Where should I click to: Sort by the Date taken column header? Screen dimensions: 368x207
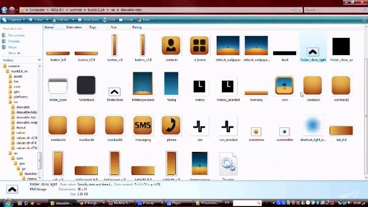[x=74, y=27]
